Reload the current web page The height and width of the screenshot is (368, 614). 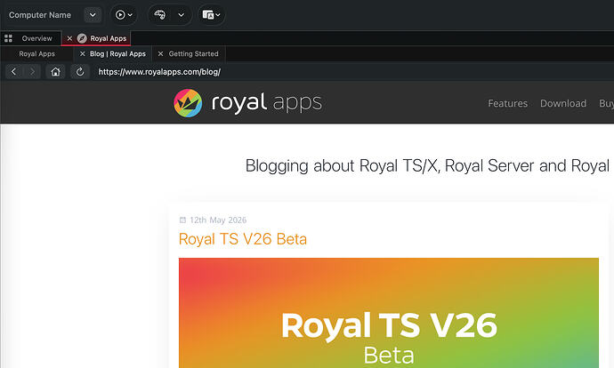tap(80, 72)
